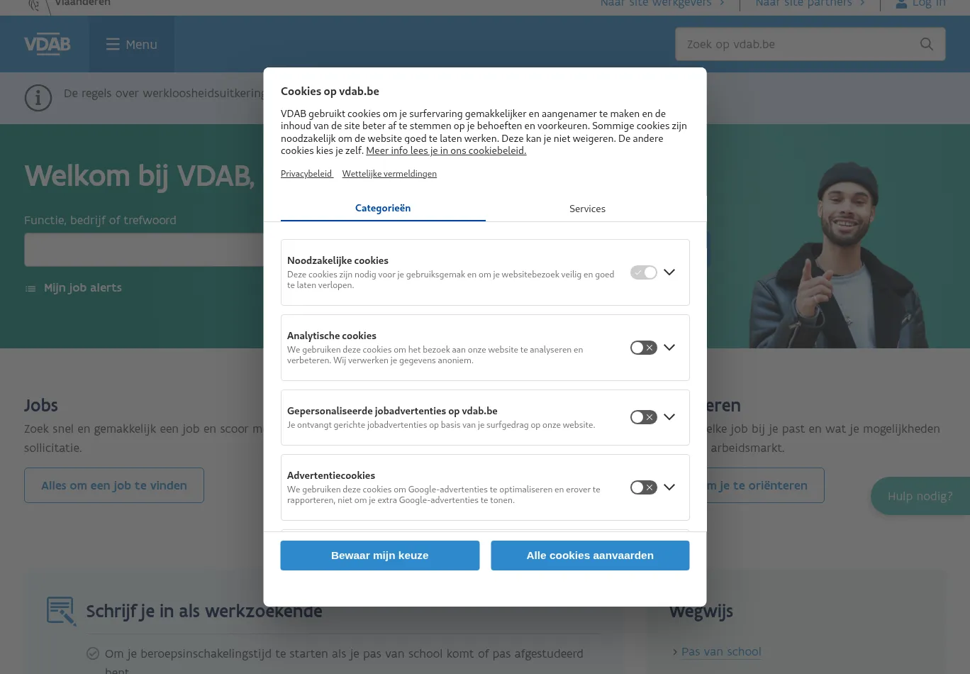Viewport: 970px width, 674px height.
Task: Open the Hulp nodig? chat bubble
Action: [x=920, y=496]
